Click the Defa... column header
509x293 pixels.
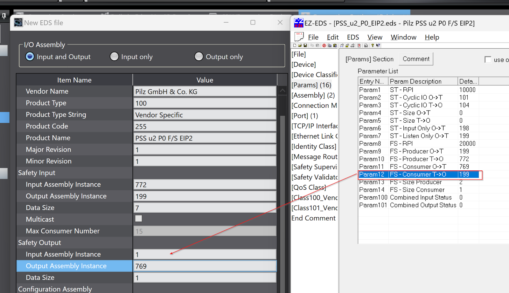pos(468,81)
